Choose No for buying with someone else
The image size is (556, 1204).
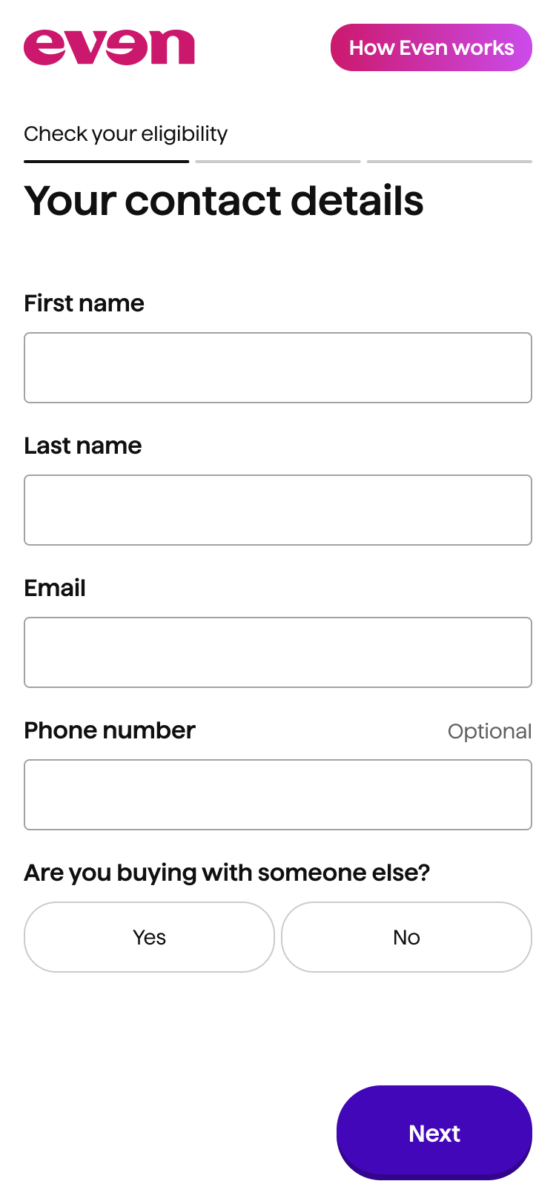click(x=406, y=937)
